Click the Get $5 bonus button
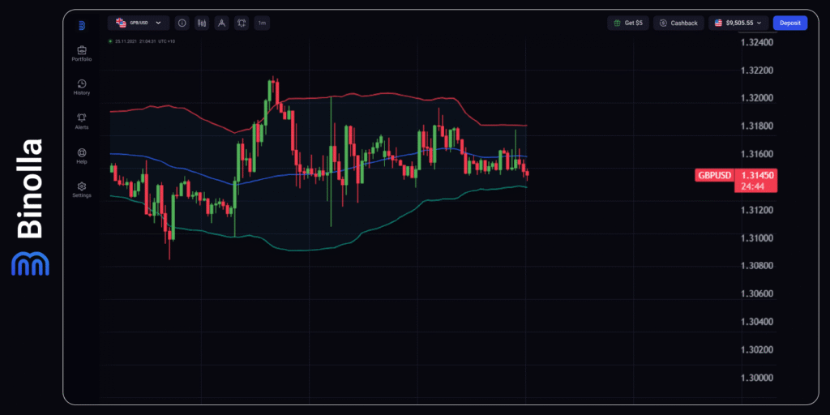The image size is (830, 415). tap(628, 23)
